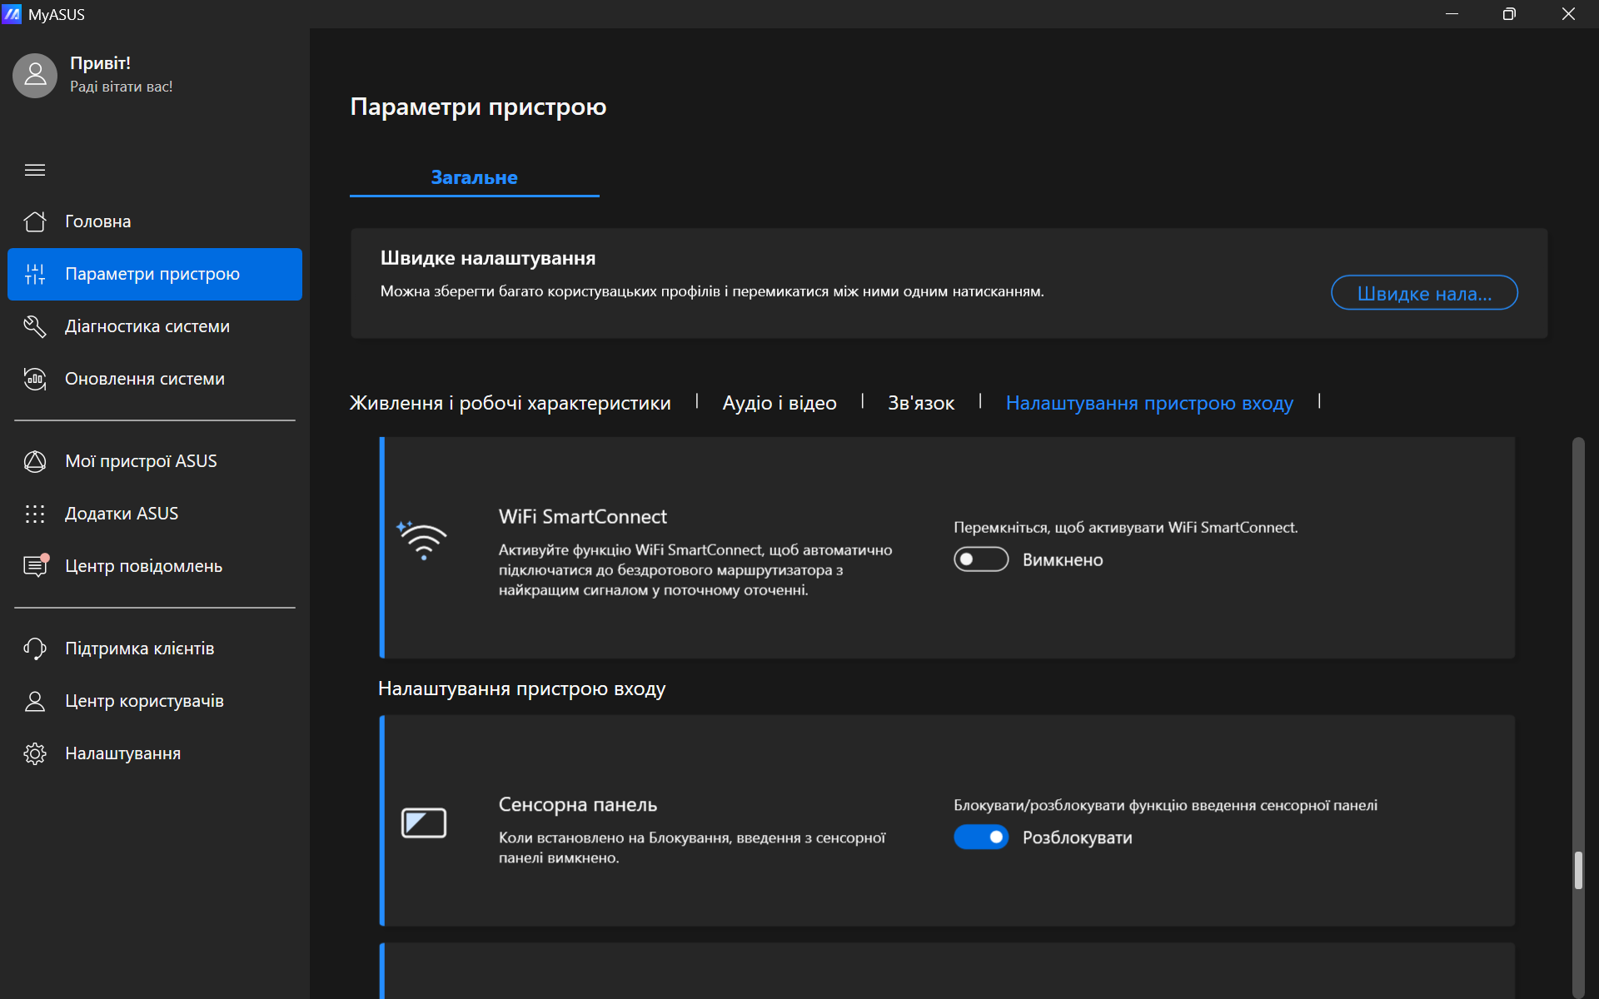Open Налаштування gear icon
1599x999 pixels.
tap(35, 753)
